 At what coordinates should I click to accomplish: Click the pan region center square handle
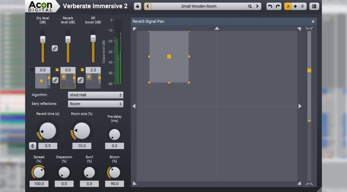tap(169, 56)
